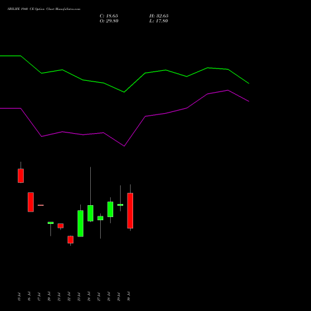Viewport: 311px width, 311px height.
Task: Click the SBILIFE CE Option chart title
Action: [x=44, y=9]
